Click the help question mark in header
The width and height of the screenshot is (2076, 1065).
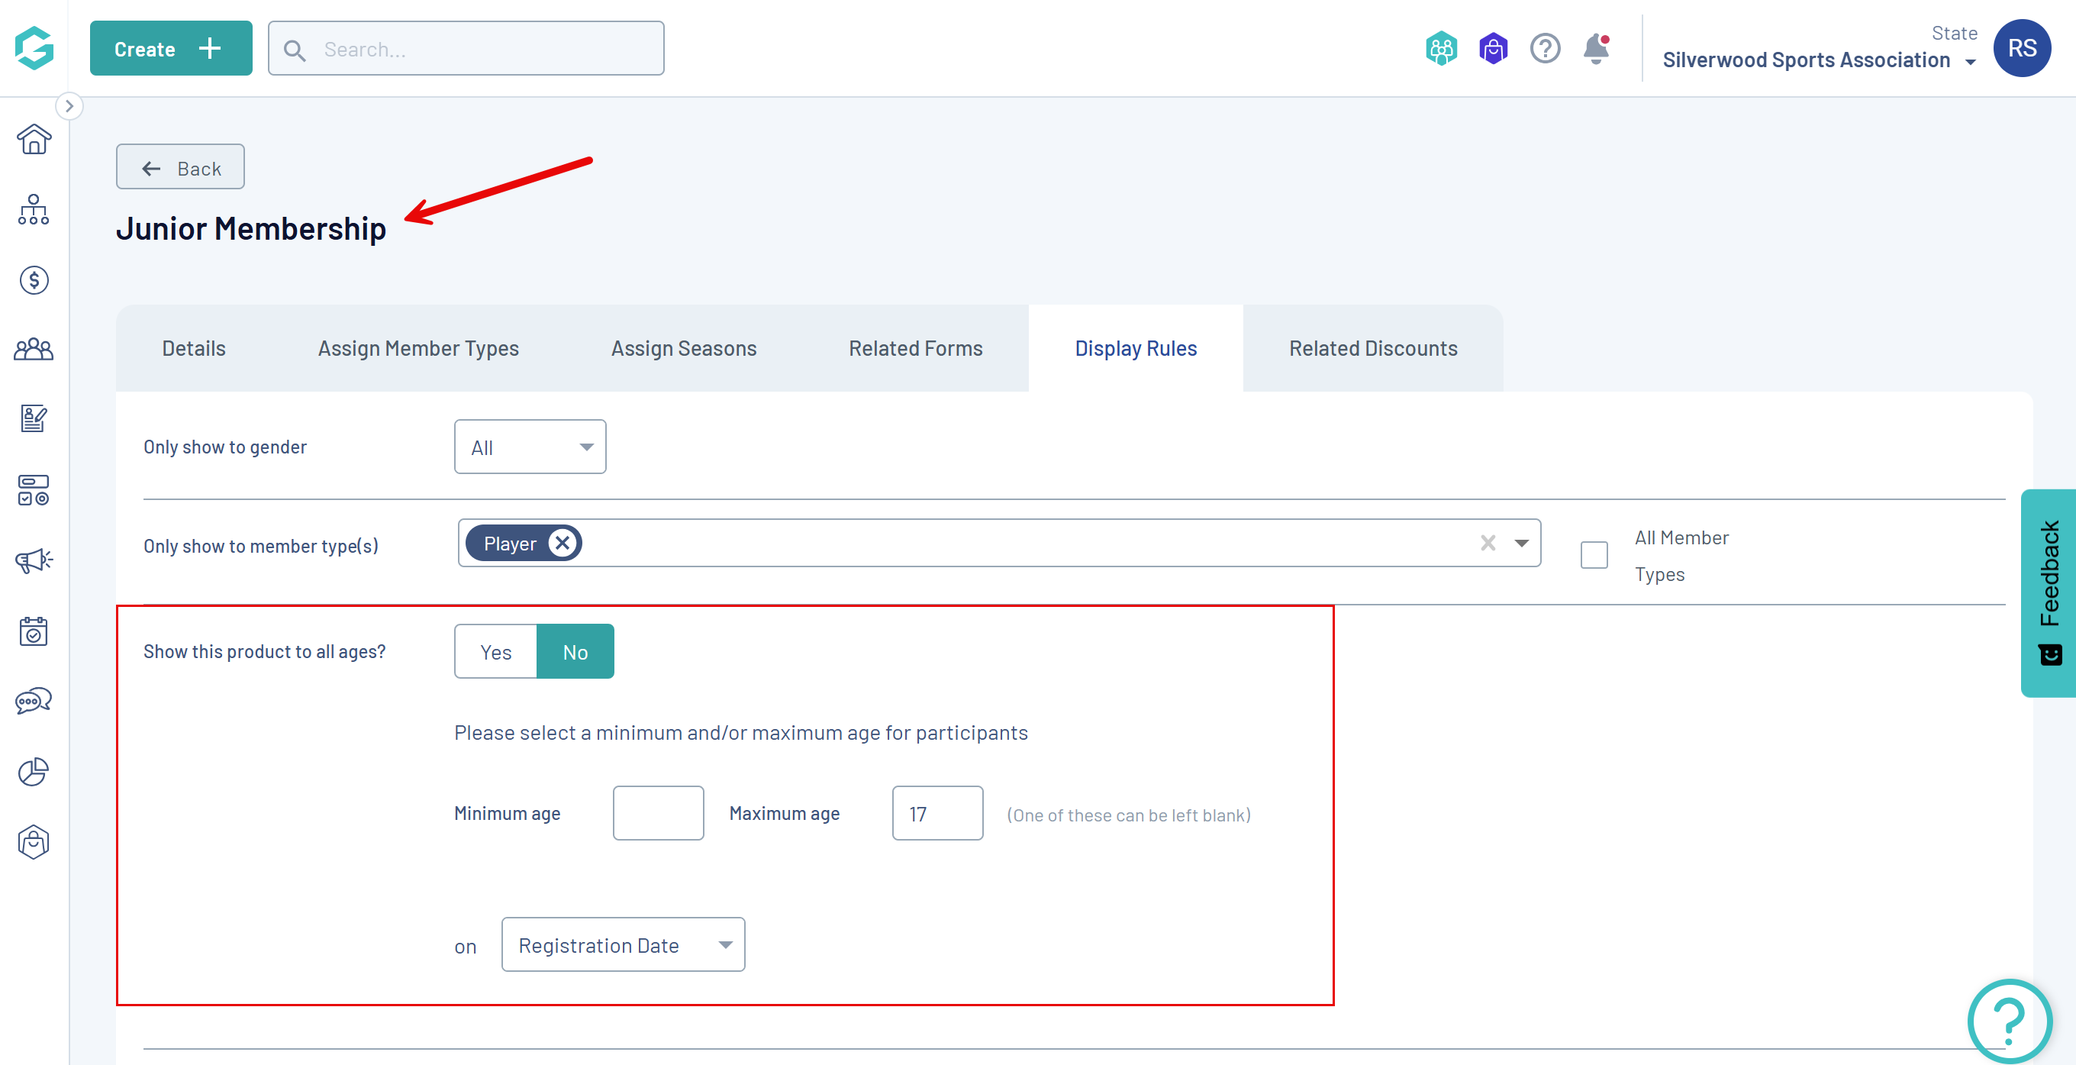click(x=1544, y=49)
